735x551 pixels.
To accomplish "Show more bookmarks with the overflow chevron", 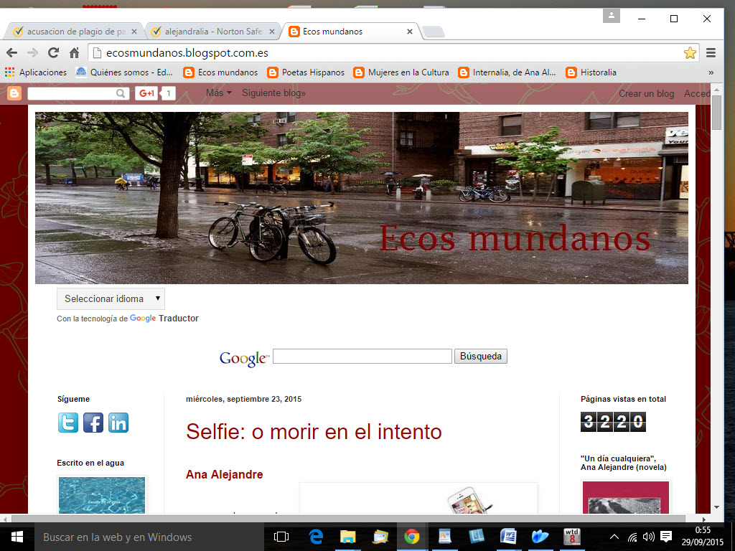I will pos(711,72).
